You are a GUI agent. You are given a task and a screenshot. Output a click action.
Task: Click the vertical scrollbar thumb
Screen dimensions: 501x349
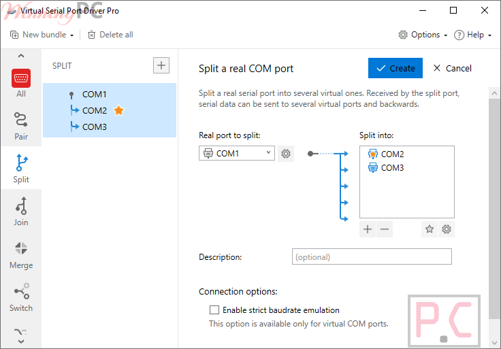[x=494, y=208]
